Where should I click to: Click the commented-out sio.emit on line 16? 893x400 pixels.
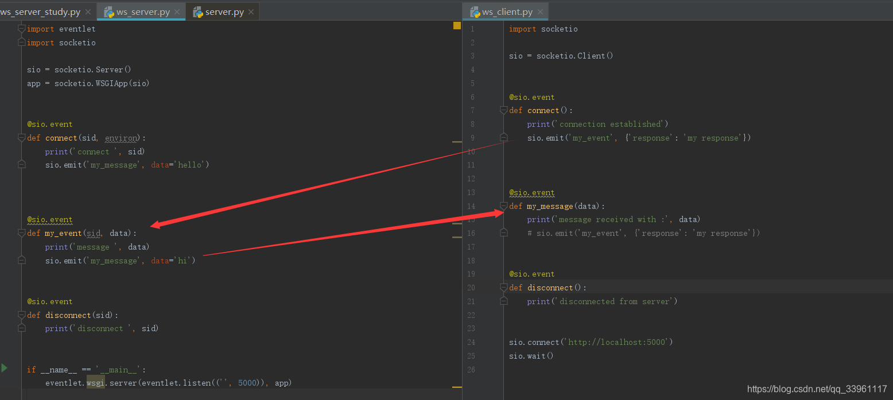pos(644,233)
